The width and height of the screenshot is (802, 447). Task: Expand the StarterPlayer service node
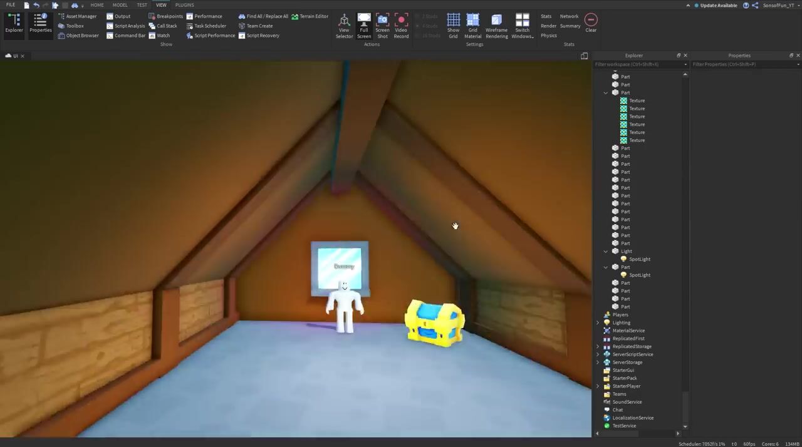[598, 386]
